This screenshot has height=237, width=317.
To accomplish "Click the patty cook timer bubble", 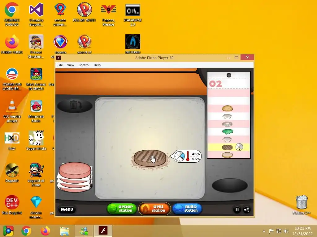I will [186, 156].
